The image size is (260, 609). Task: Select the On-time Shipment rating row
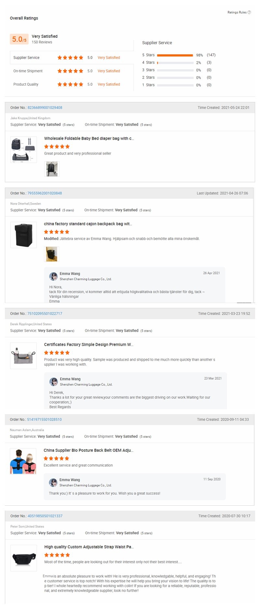pyautogui.click(x=71, y=71)
